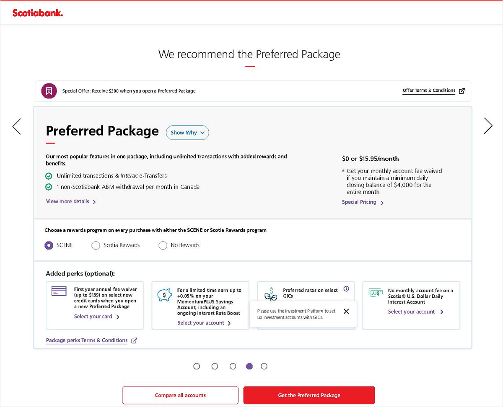Click Get the Preferred Package button
The image size is (503, 407).
coord(309,395)
